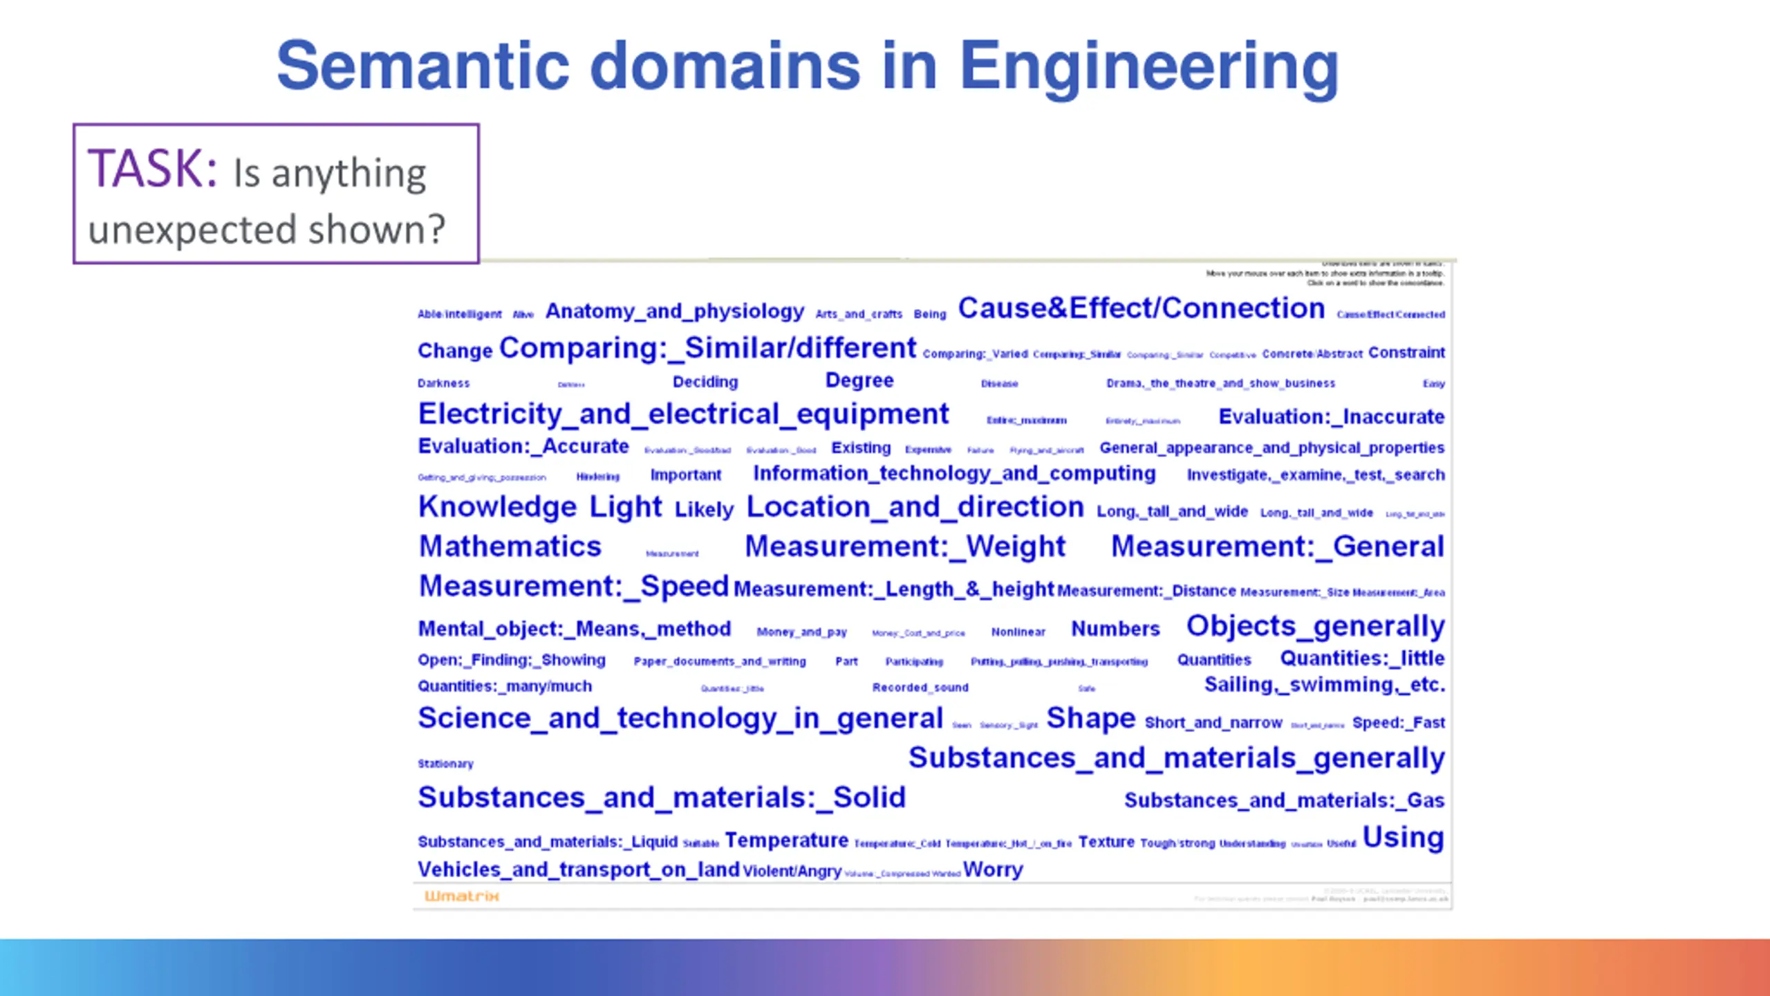Open Comparing:_Similar/different tag

tap(708, 347)
